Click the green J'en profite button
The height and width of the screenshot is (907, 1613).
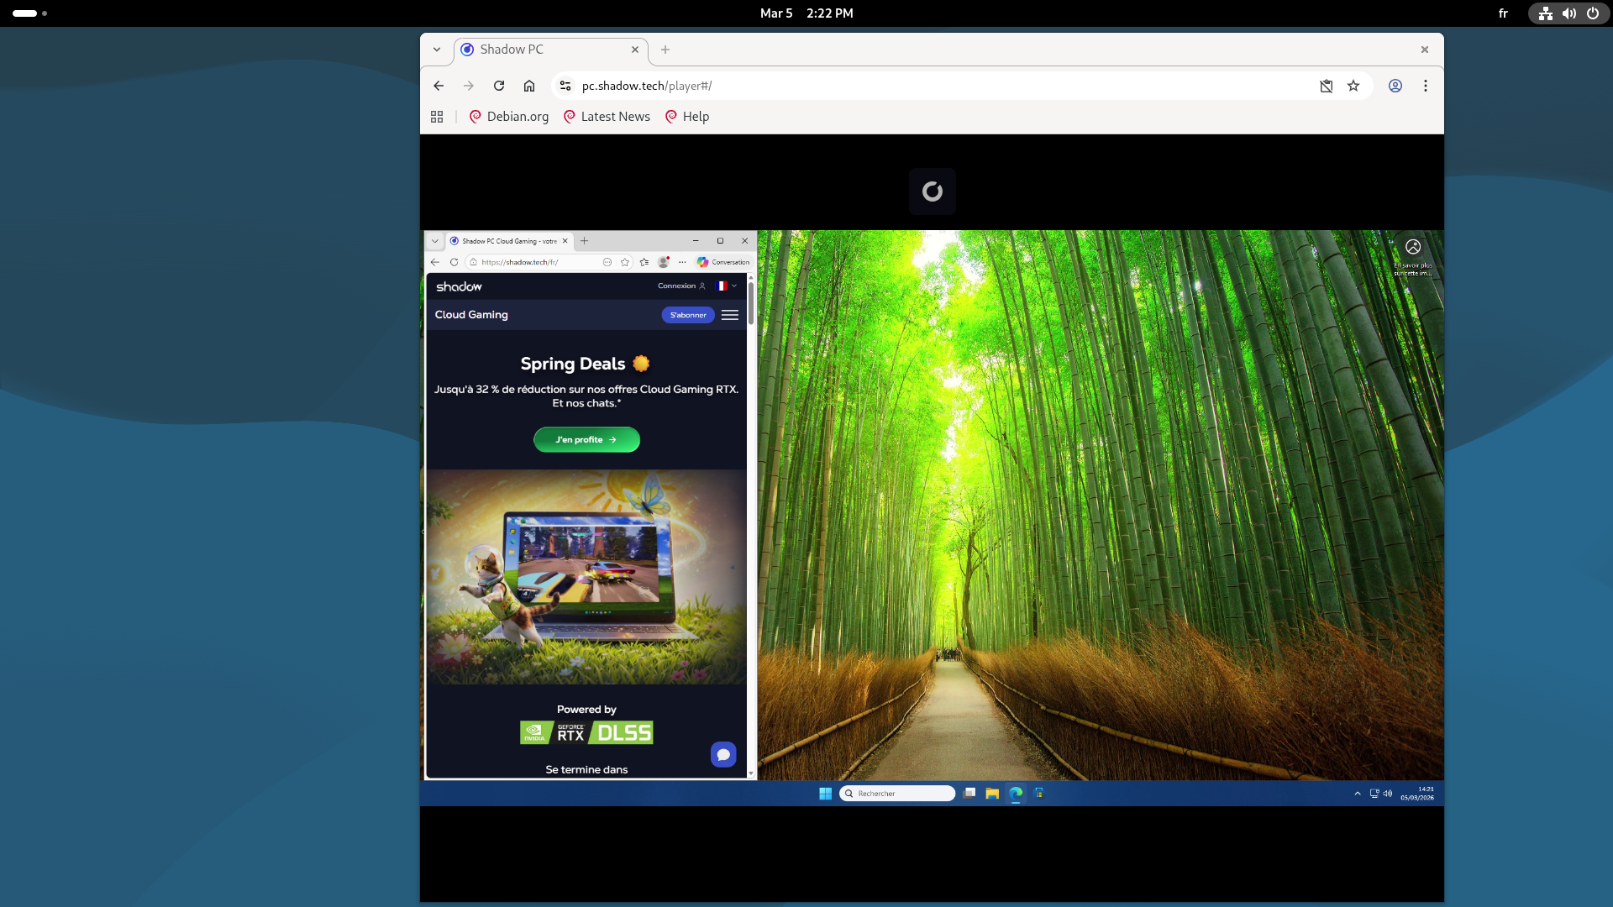(x=586, y=440)
